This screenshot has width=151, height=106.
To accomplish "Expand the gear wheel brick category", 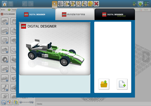I will (4, 59).
